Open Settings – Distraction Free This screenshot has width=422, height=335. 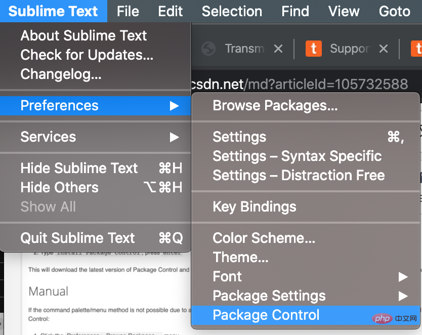pos(306,176)
